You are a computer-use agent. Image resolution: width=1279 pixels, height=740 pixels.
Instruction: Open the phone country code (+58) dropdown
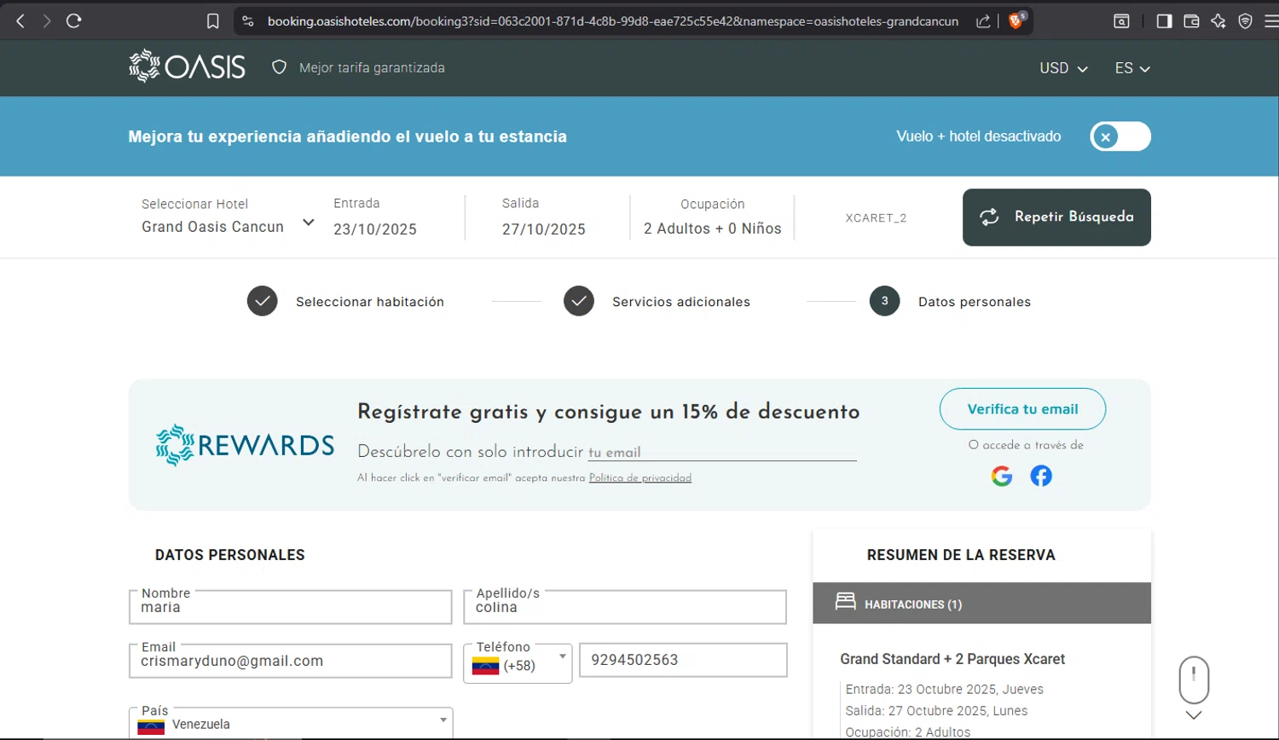(518, 665)
